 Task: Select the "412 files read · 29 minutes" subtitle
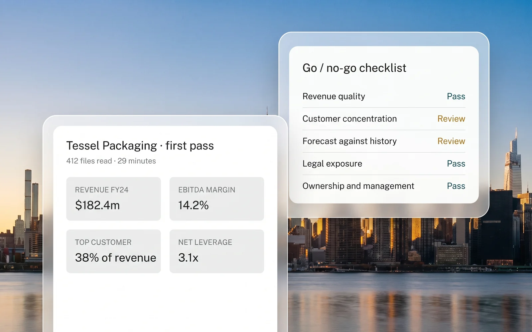(111, 161)
